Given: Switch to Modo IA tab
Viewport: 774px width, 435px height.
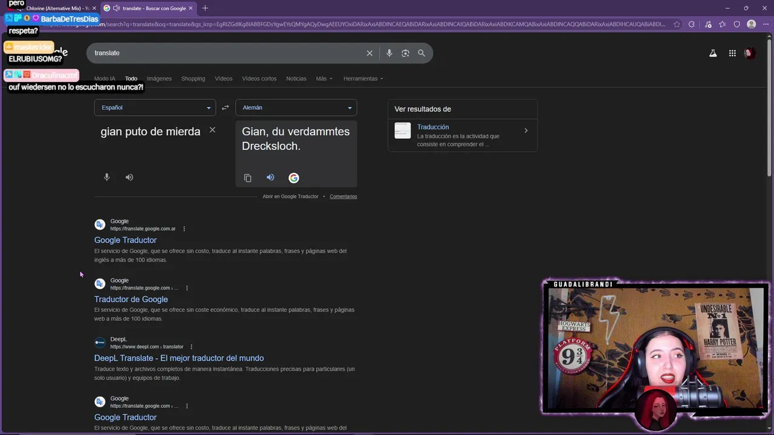Looking at the screenshot, I should pos(105,79).
